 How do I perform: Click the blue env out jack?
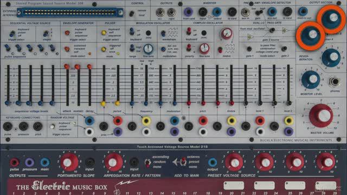tap(272, 12)
